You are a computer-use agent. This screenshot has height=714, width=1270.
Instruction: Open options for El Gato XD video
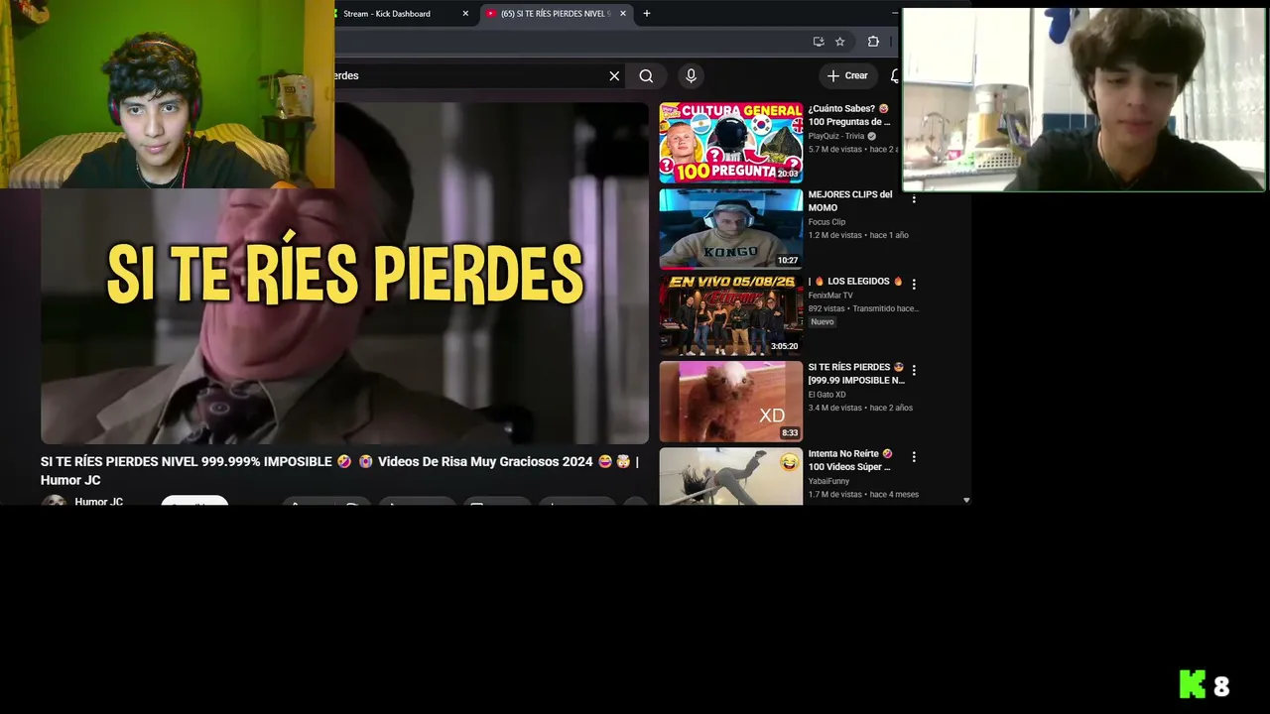(x=914, y=370)
